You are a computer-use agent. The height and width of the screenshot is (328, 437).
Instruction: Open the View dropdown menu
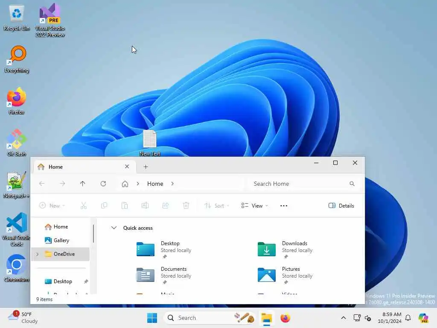pyautogui.click(x=255, y=206)
